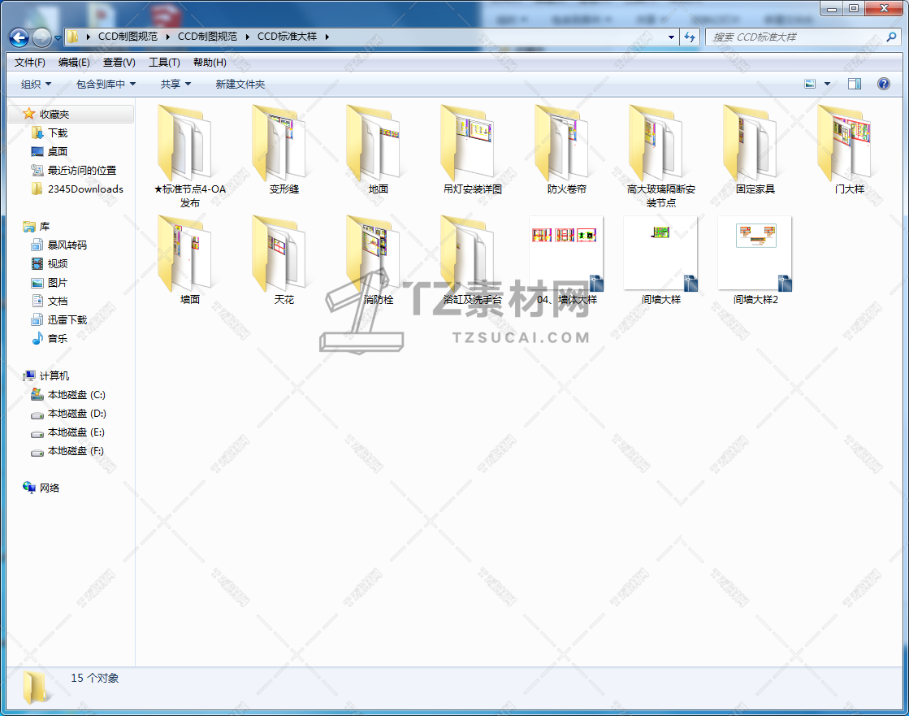The height and width of the screenshot is (716, 909).
Task: Toggle the preview pane
Action: pyautogui.click(x=855, y=84)
